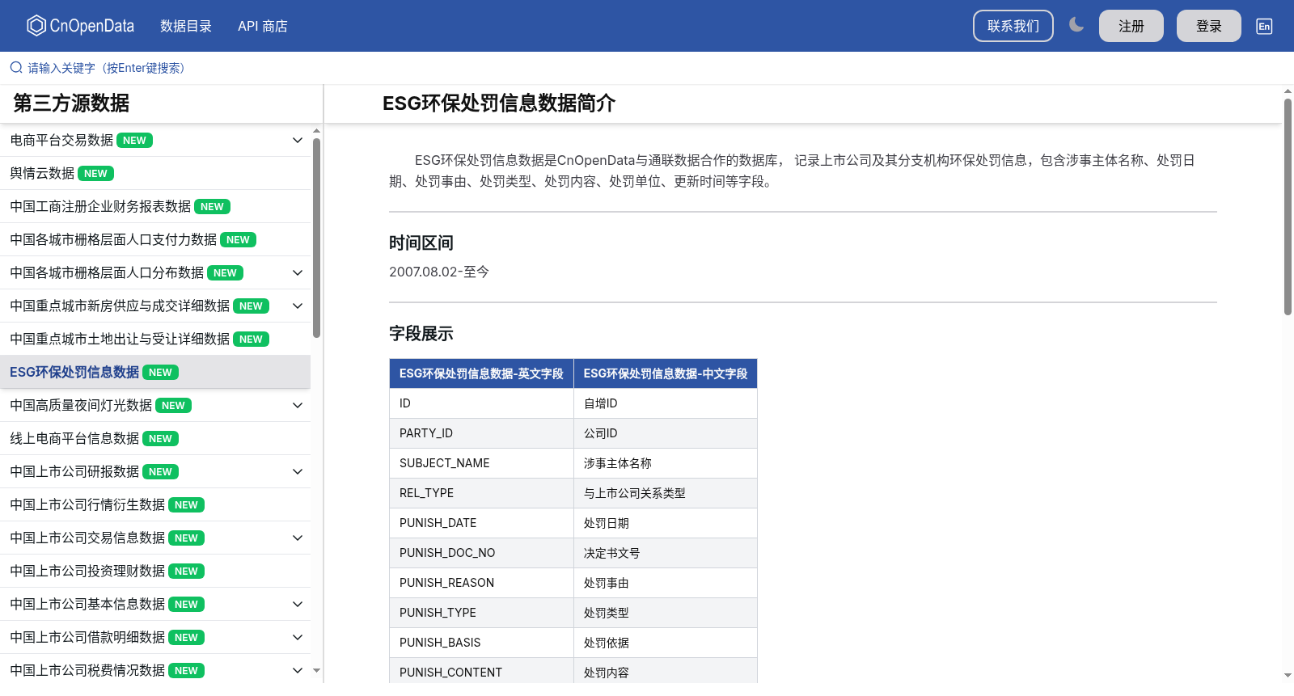
Task: Expand 中国上市公司借款明细数据 chevron
Action: pyautogui.click(x=298, y=638)
